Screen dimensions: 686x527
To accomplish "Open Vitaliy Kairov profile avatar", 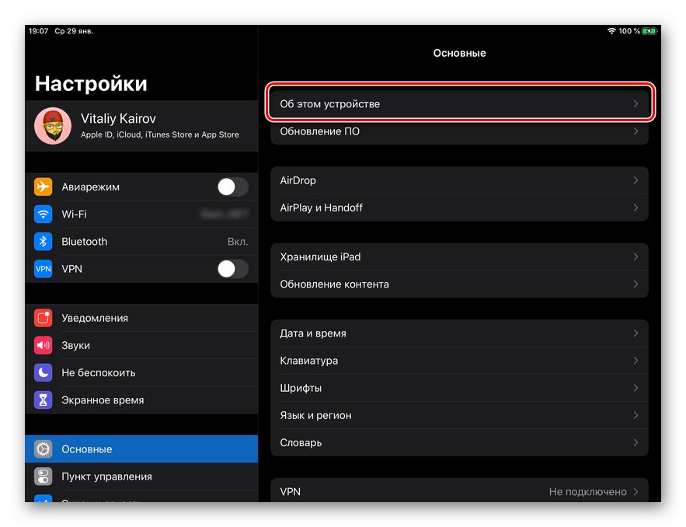I will [53, 127].
